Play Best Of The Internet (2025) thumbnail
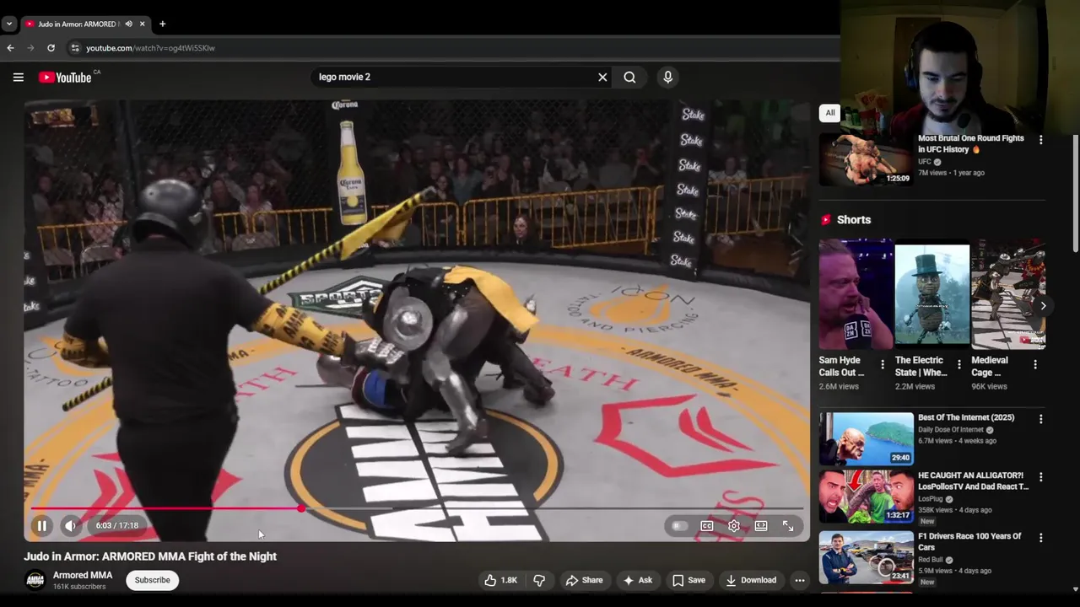Viewport: 1080px width, 607px height. coord(866,438)
